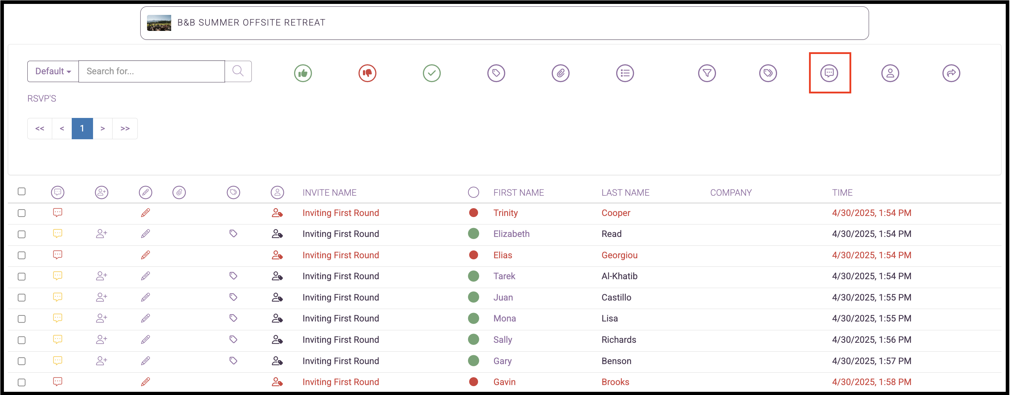Sort by the INVITE NAME column header
The image size is (1010, 395).
(x=329, y=193)
